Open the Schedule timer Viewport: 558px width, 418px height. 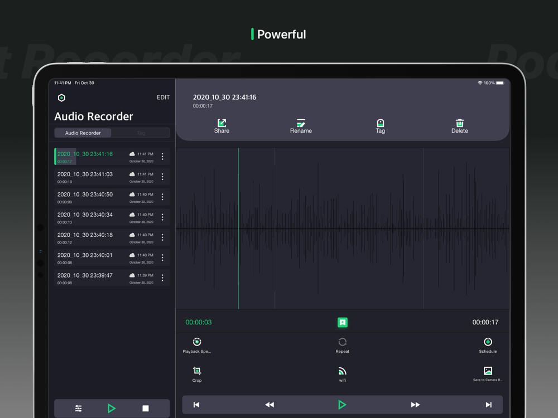(488, 342)
